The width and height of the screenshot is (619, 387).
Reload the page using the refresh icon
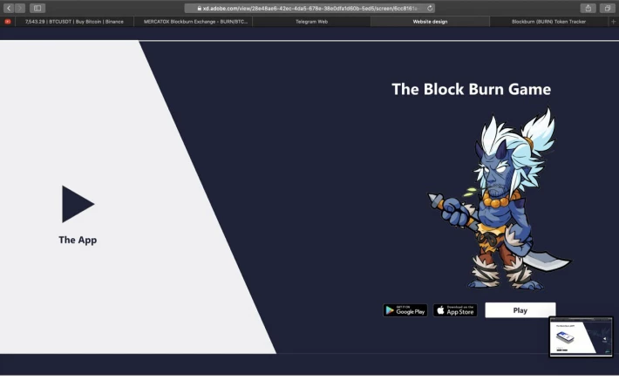430,8
